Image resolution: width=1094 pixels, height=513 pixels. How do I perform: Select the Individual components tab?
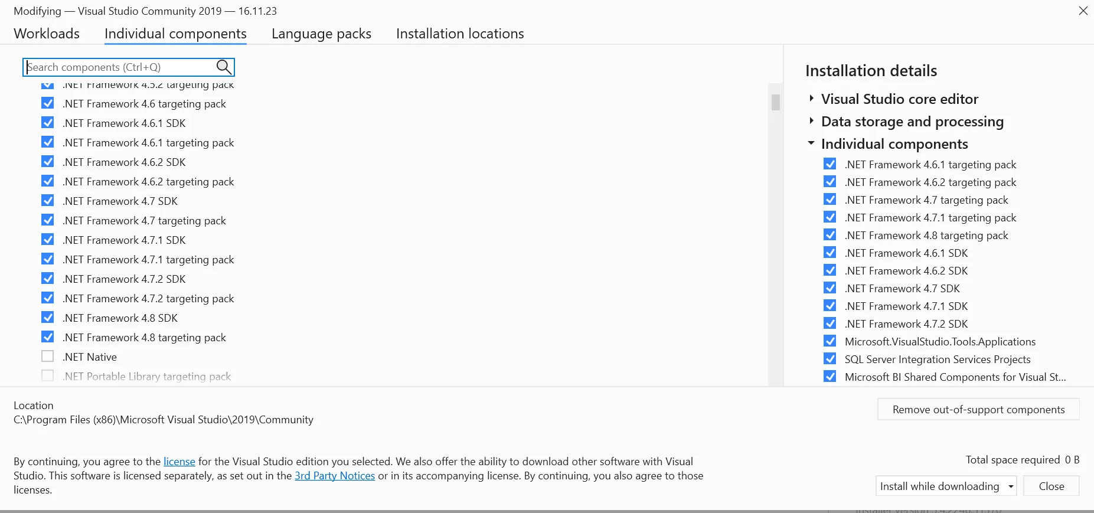point(175,34)
